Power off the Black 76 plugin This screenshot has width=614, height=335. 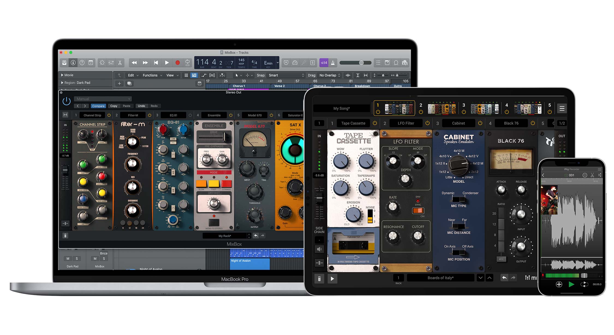tap(533, 123)
